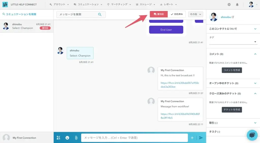
Task: Send message with paper plane icon
Action: click(201, 138)
